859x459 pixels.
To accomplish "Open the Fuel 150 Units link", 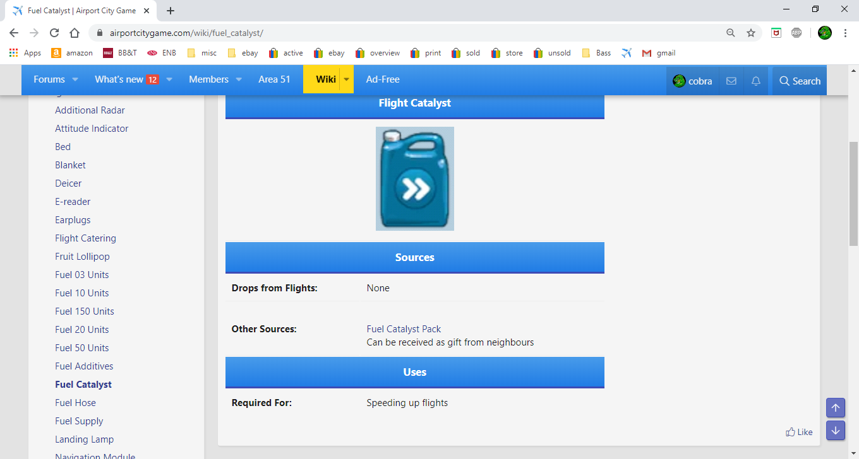I will (x=85, y=311).
